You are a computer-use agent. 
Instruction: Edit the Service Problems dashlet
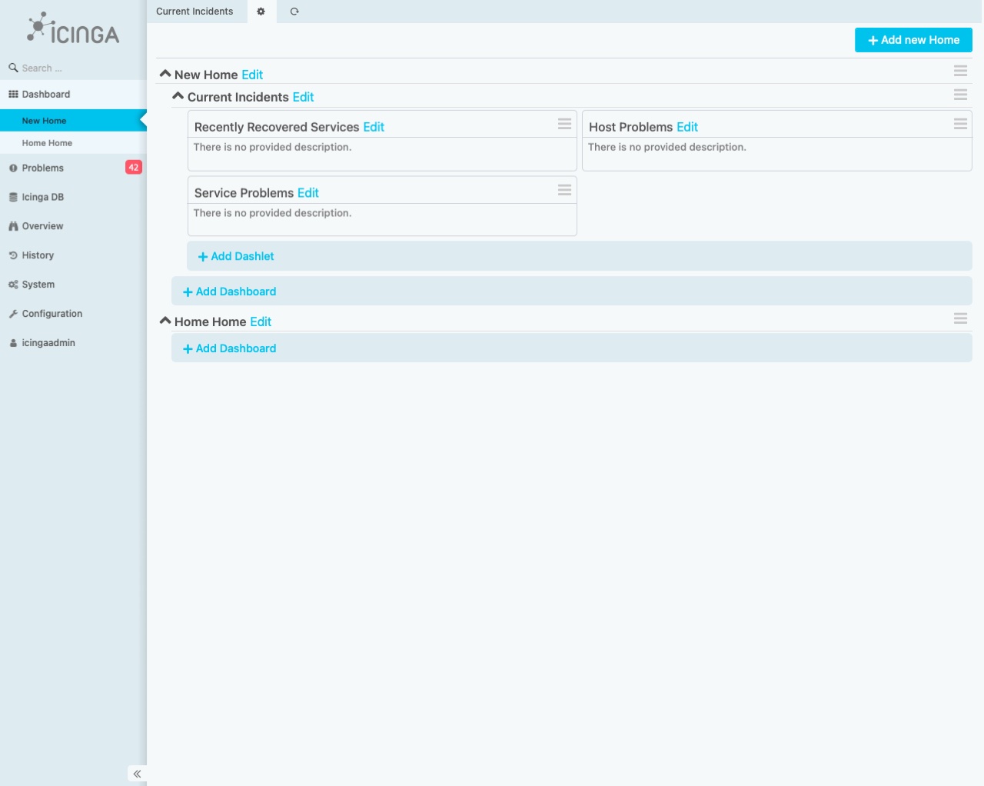[308, 193]
